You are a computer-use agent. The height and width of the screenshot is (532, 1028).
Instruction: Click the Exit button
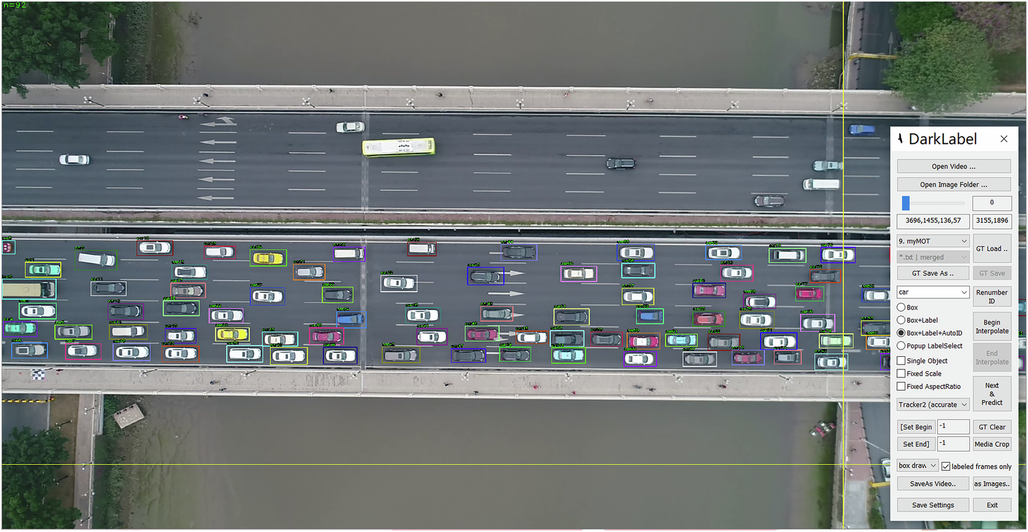coord(992,505)
